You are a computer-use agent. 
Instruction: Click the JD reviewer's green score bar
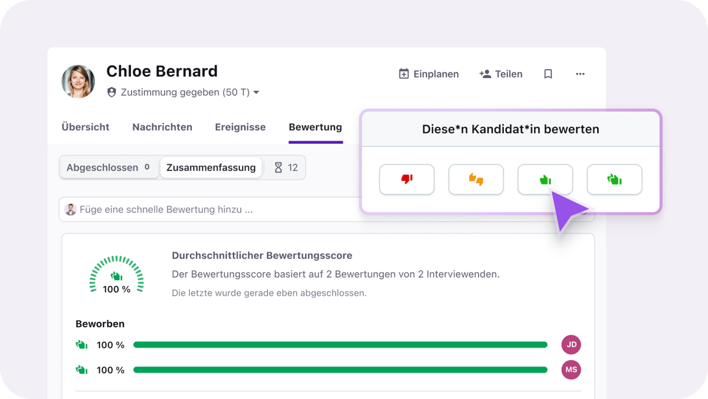[340, 345]
